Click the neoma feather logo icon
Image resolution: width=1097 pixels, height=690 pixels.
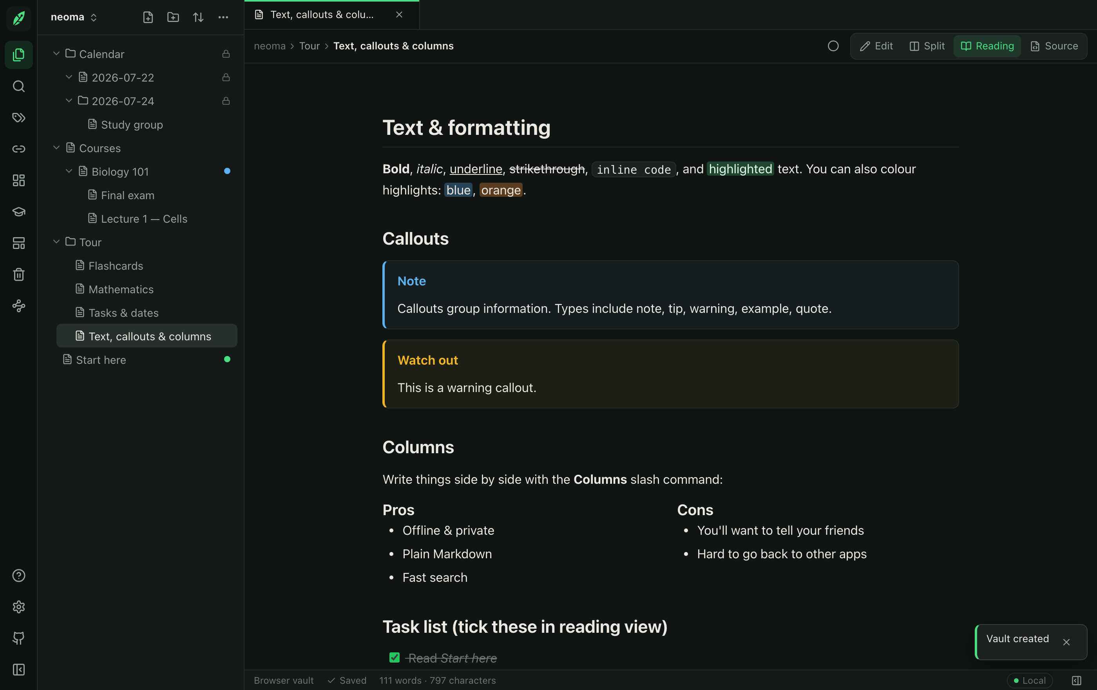point(19,18)
